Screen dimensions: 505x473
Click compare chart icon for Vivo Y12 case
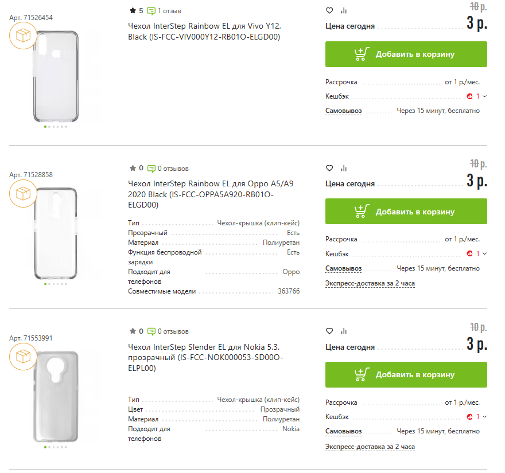[x=344, y=10]
